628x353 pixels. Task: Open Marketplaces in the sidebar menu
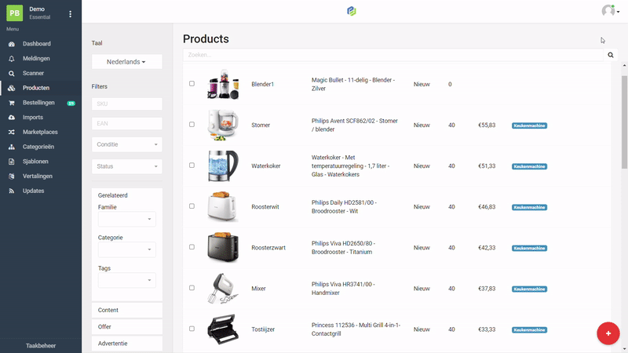pos(39,132)
